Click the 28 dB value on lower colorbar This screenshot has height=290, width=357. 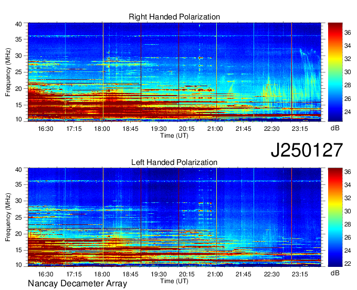[348, 224]
